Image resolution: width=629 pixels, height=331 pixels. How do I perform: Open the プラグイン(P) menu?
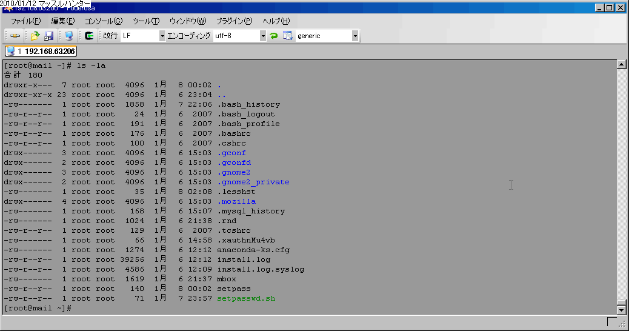click(x=235, y=21)
